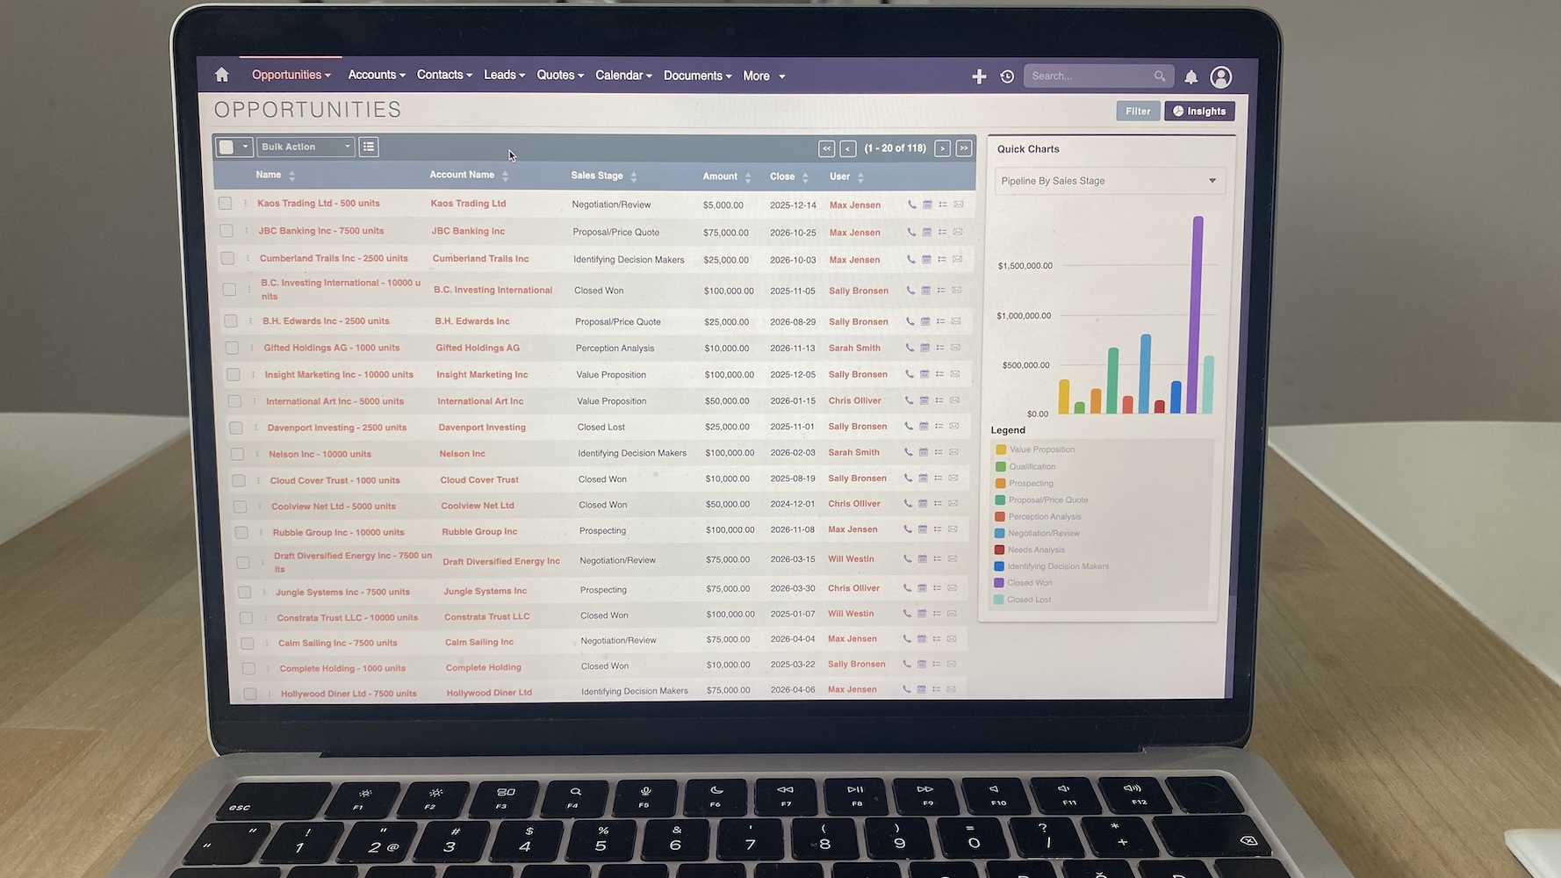The image size is (1561, 878).
Task: Open the Pipeline By Sales Stage chart selector
Action: 1109,181
